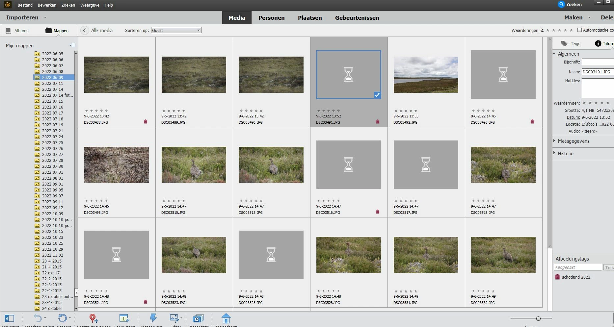Enable Automatische co... checkbox
Screen dimensions: 614x327
580,30
